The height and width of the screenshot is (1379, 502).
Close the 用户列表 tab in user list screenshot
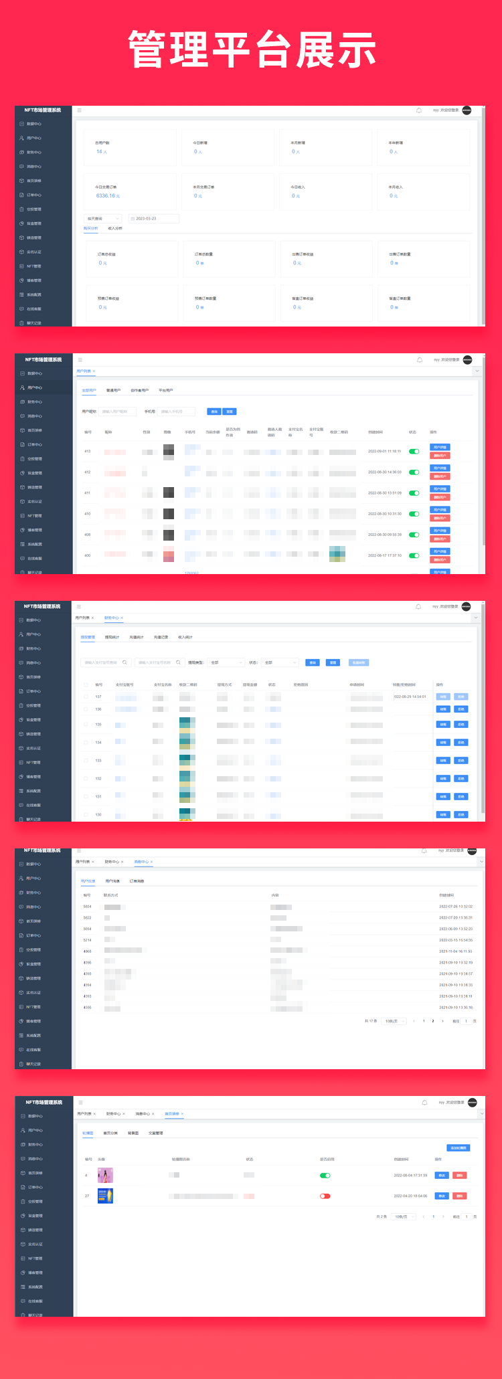[94, 371]
